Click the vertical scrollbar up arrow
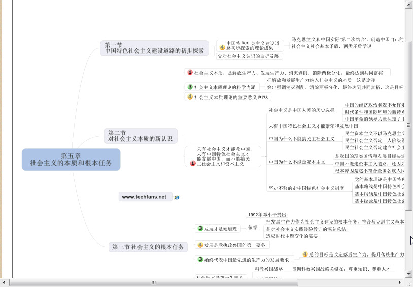 tap(408, 4)
